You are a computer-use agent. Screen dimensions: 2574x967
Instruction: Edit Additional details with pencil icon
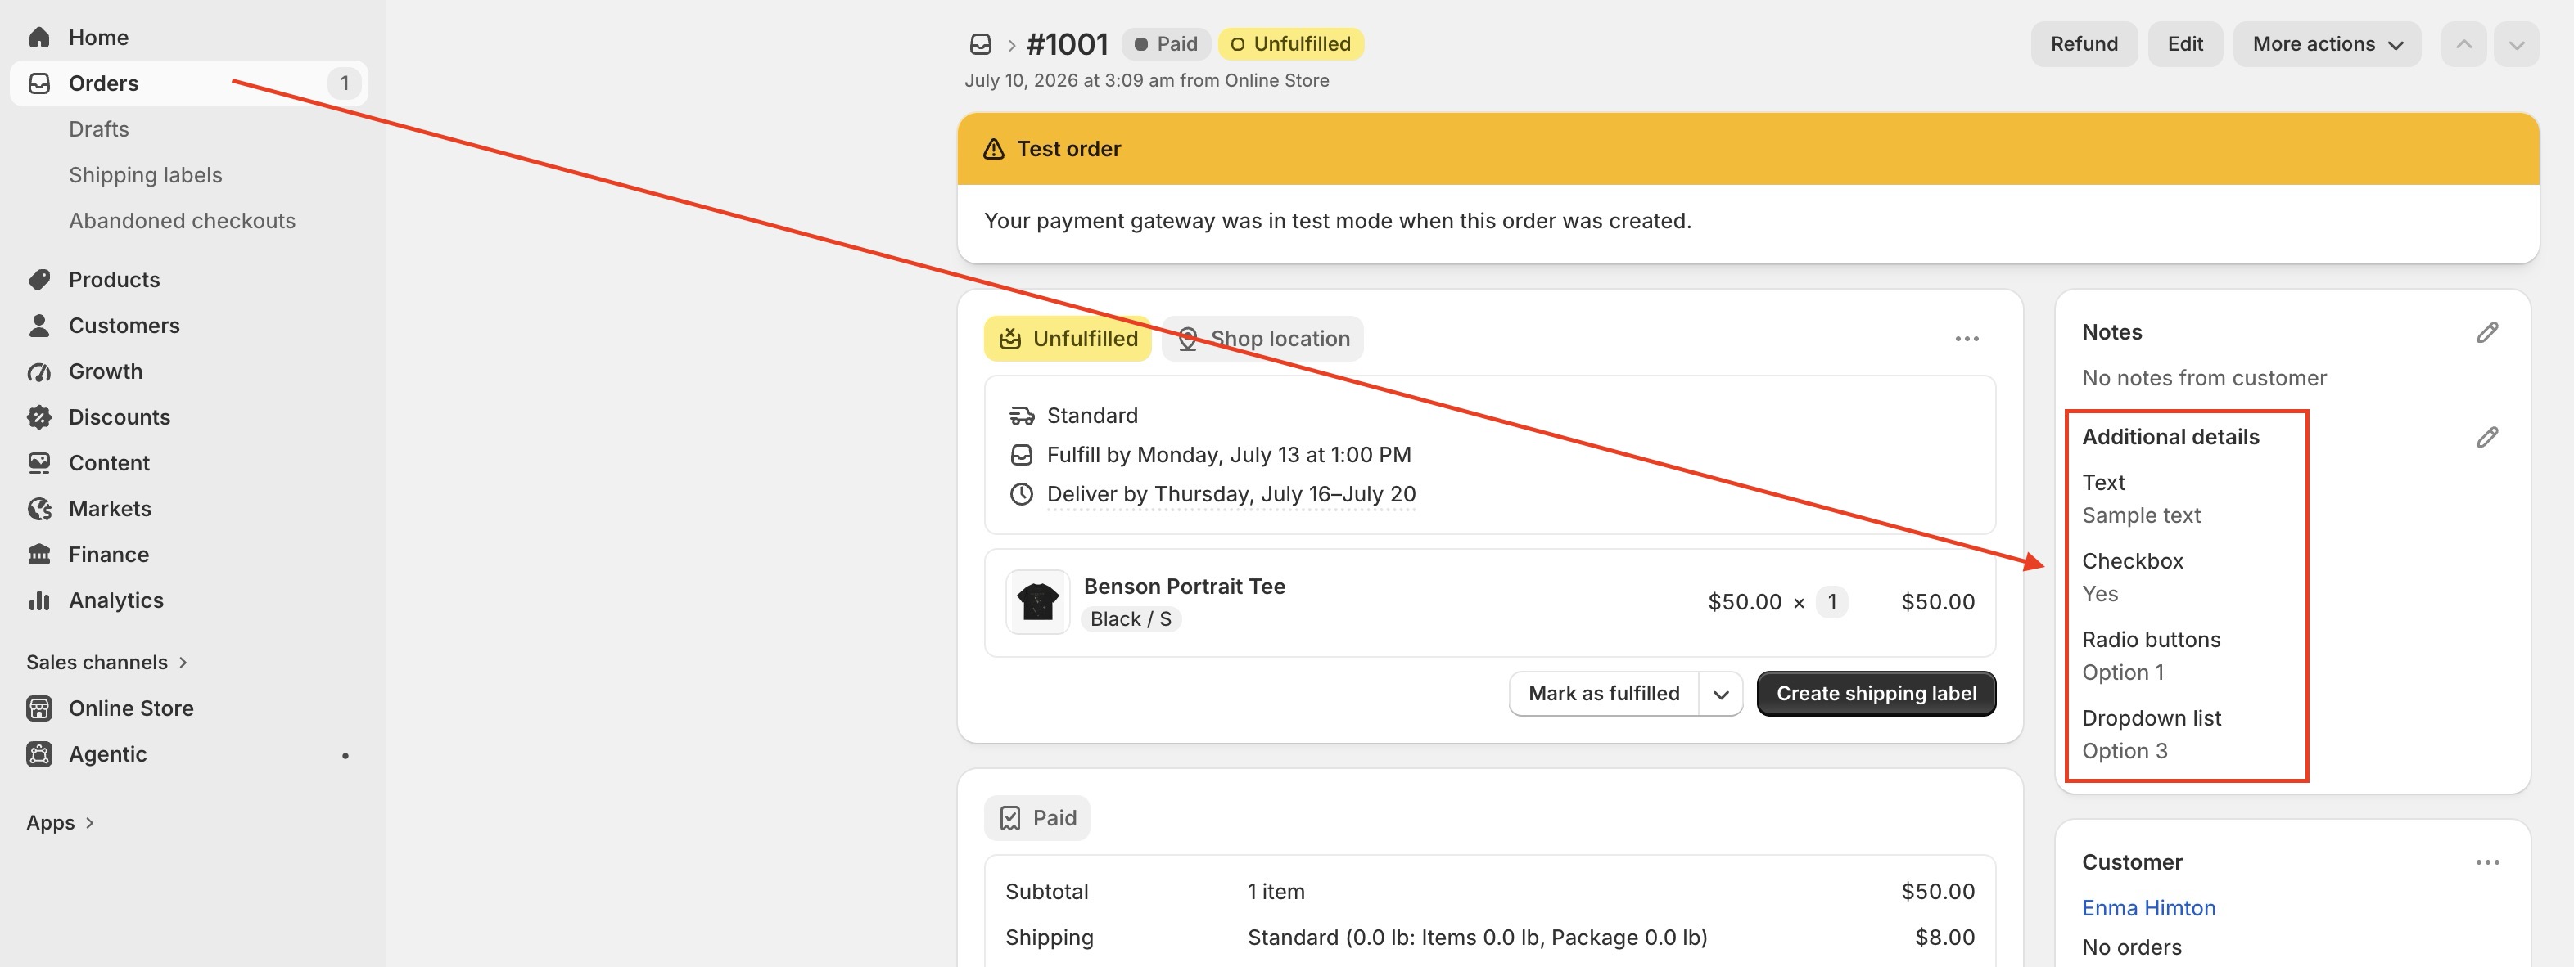coord(2487,438)
